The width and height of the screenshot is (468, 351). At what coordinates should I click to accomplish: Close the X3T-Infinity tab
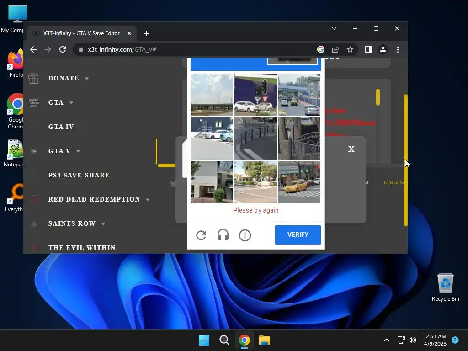coord(129,33)
